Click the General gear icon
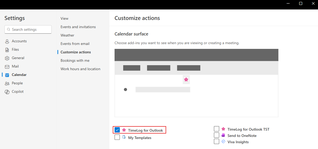Screen dimensions: 318x149 pos(7,58)
